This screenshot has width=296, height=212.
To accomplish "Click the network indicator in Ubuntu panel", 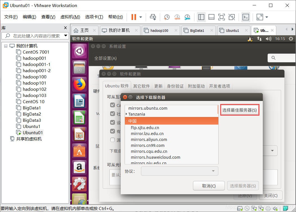I will coord(259,39).
